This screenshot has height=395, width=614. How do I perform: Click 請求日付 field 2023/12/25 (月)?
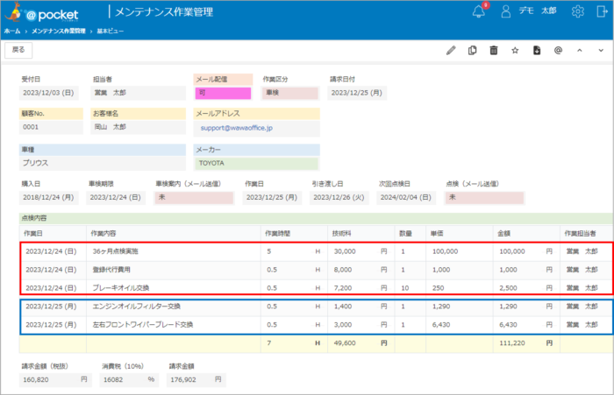(x=357, y=93)
